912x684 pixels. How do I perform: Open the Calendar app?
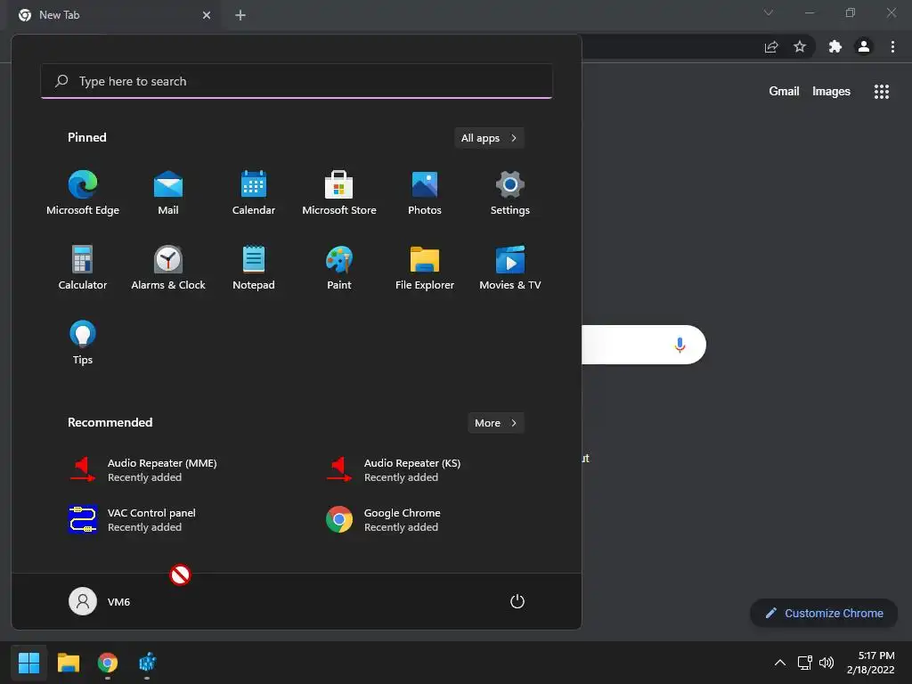click(254, 193)
